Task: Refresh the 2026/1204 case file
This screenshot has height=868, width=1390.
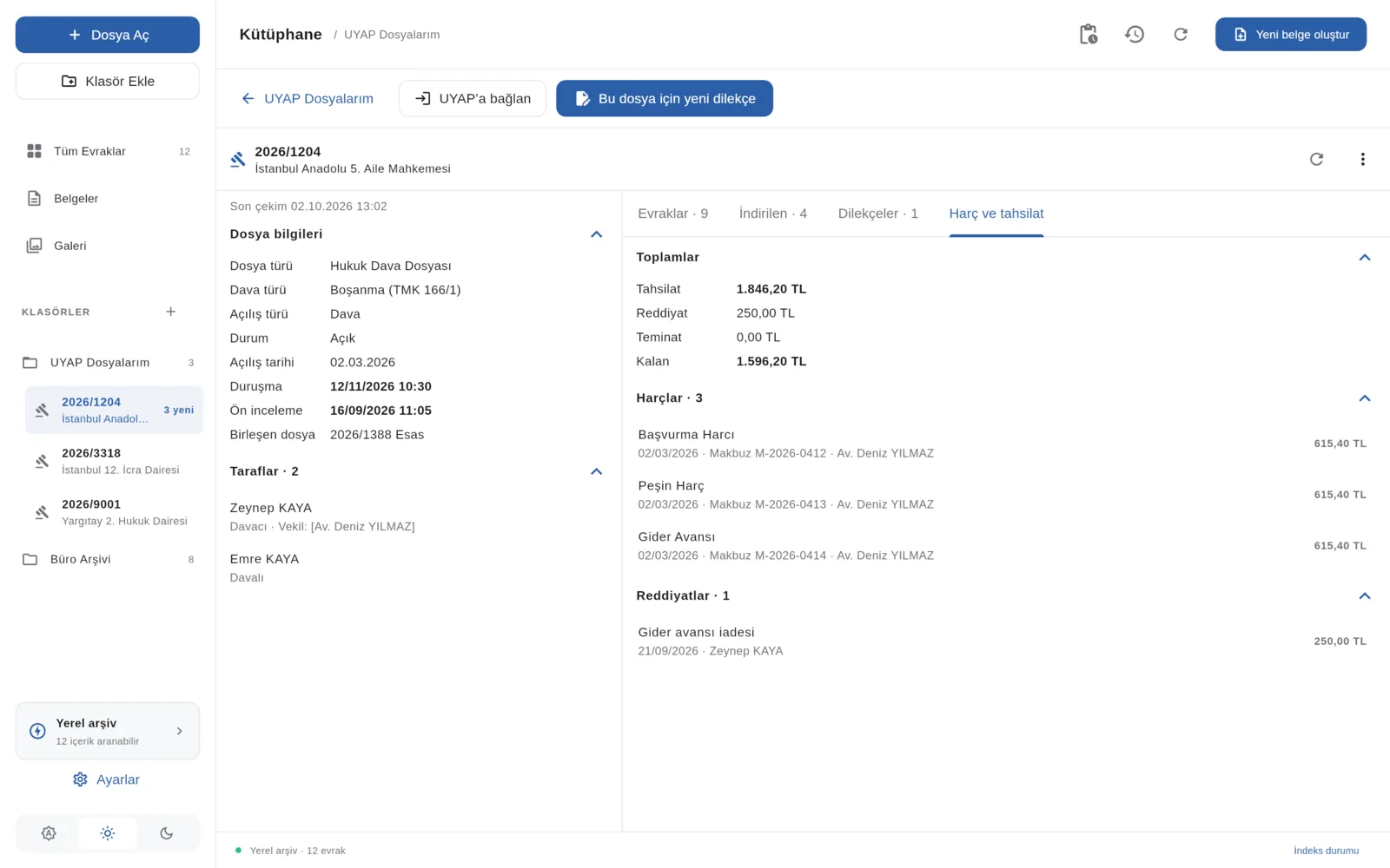Action: [1316, 159]
